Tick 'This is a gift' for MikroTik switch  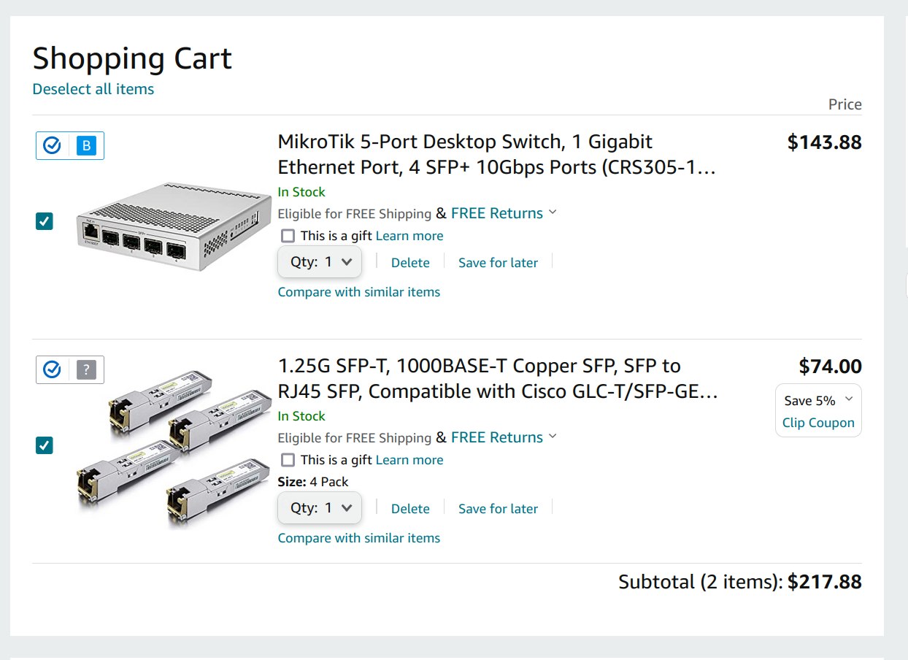[x=288, y=236]
